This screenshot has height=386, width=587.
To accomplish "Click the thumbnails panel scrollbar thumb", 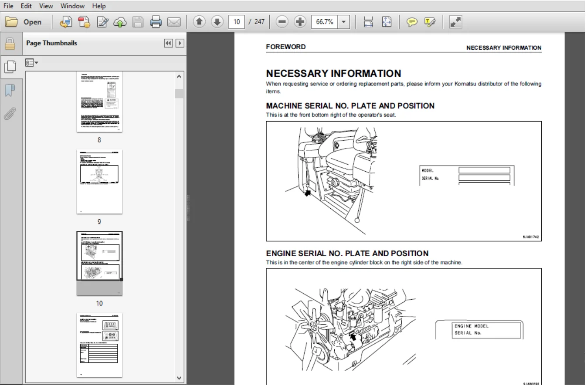I will [x=179, y=94].
